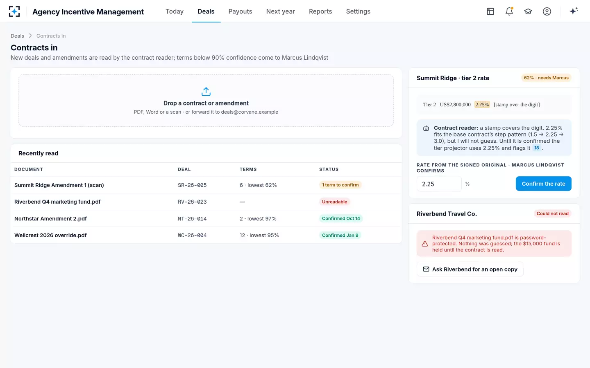Click the upload icon in the drop area
This screenshot has height=368, width=590.
(206, 91)
